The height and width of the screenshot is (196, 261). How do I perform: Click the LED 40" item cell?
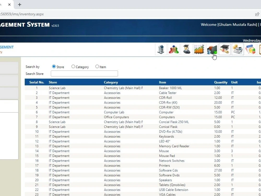(x=164, y=141)
